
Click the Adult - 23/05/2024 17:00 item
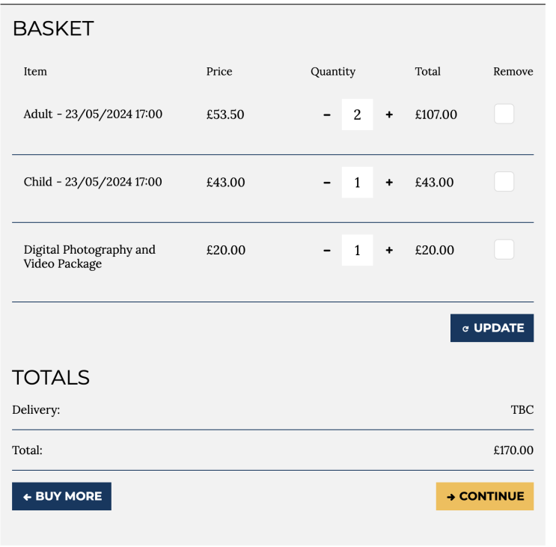(x=93, y=114)
